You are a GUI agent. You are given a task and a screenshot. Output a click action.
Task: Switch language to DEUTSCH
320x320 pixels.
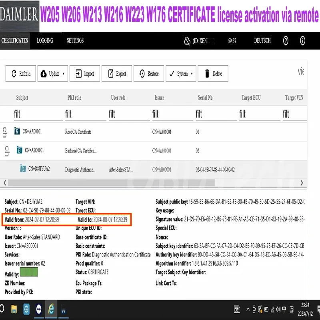point(262,40)
